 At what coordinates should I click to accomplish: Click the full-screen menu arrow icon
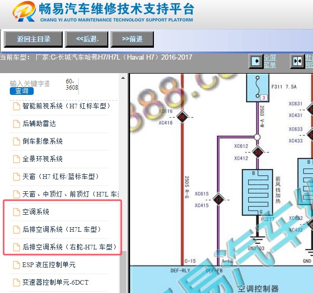[x=256, y=61]
